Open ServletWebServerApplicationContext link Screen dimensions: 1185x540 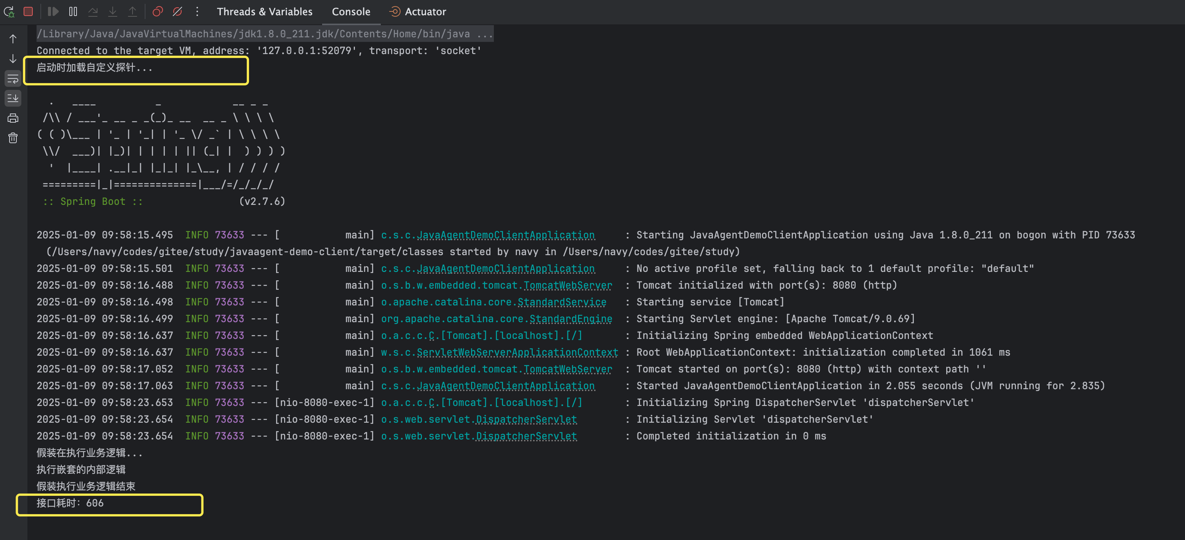pyautogui.click(x=517, y=352)
